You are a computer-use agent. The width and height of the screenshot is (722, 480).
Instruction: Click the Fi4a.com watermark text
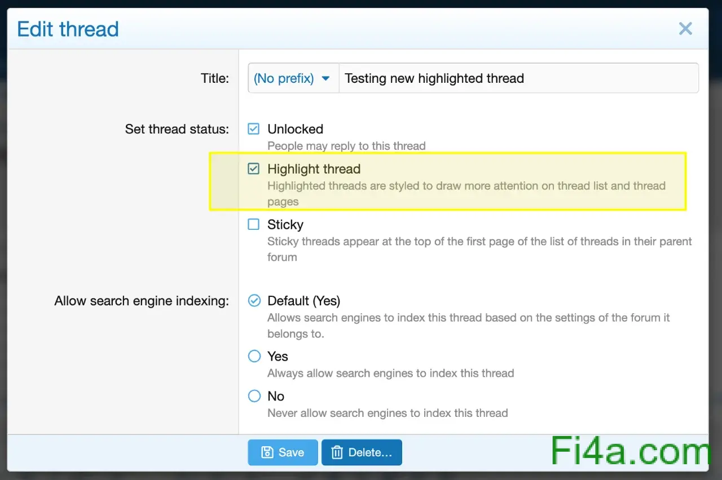click(630, 451)
